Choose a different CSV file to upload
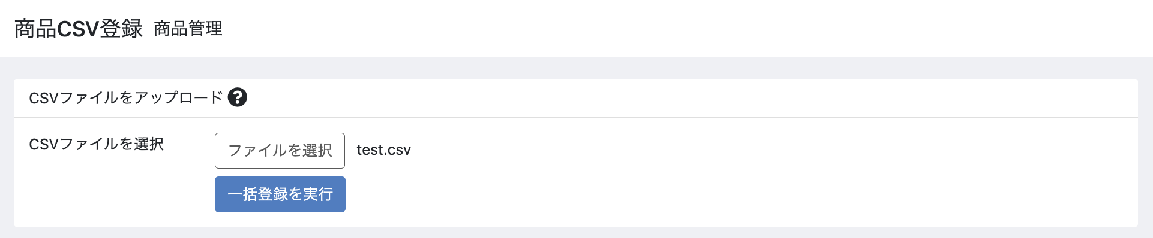The image size is (1153, 238). [280, 151]
